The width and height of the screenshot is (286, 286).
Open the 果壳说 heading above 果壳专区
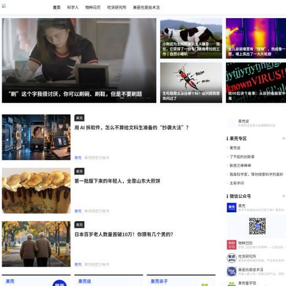(x=244, y=121)
